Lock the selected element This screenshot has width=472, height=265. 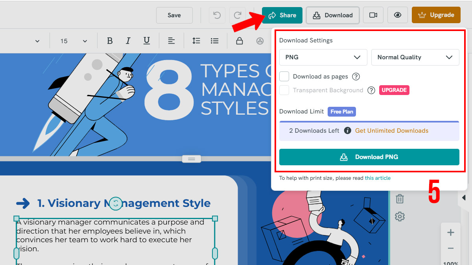pos(239,41)
